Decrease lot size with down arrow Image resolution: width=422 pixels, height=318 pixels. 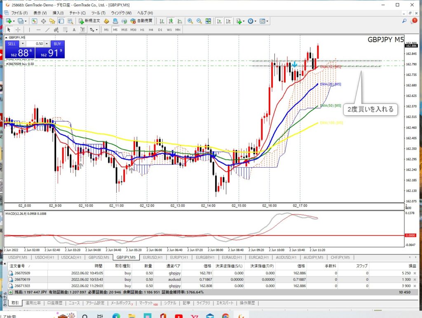point(23,44)
